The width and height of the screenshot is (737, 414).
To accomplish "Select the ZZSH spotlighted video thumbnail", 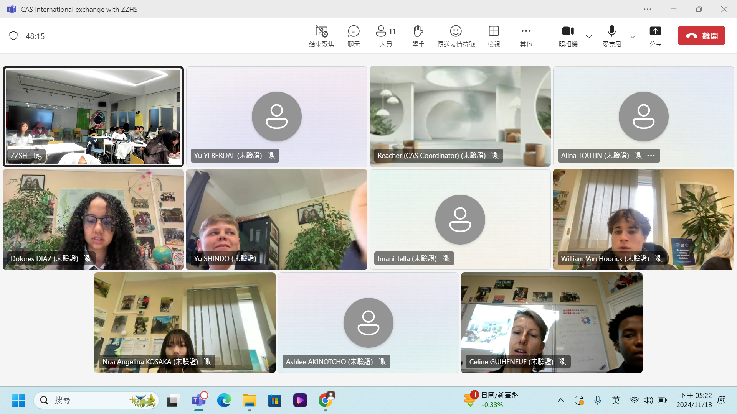I will (93, 117).
